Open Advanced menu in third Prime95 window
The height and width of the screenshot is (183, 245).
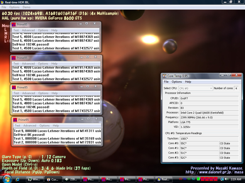(28, 93)
